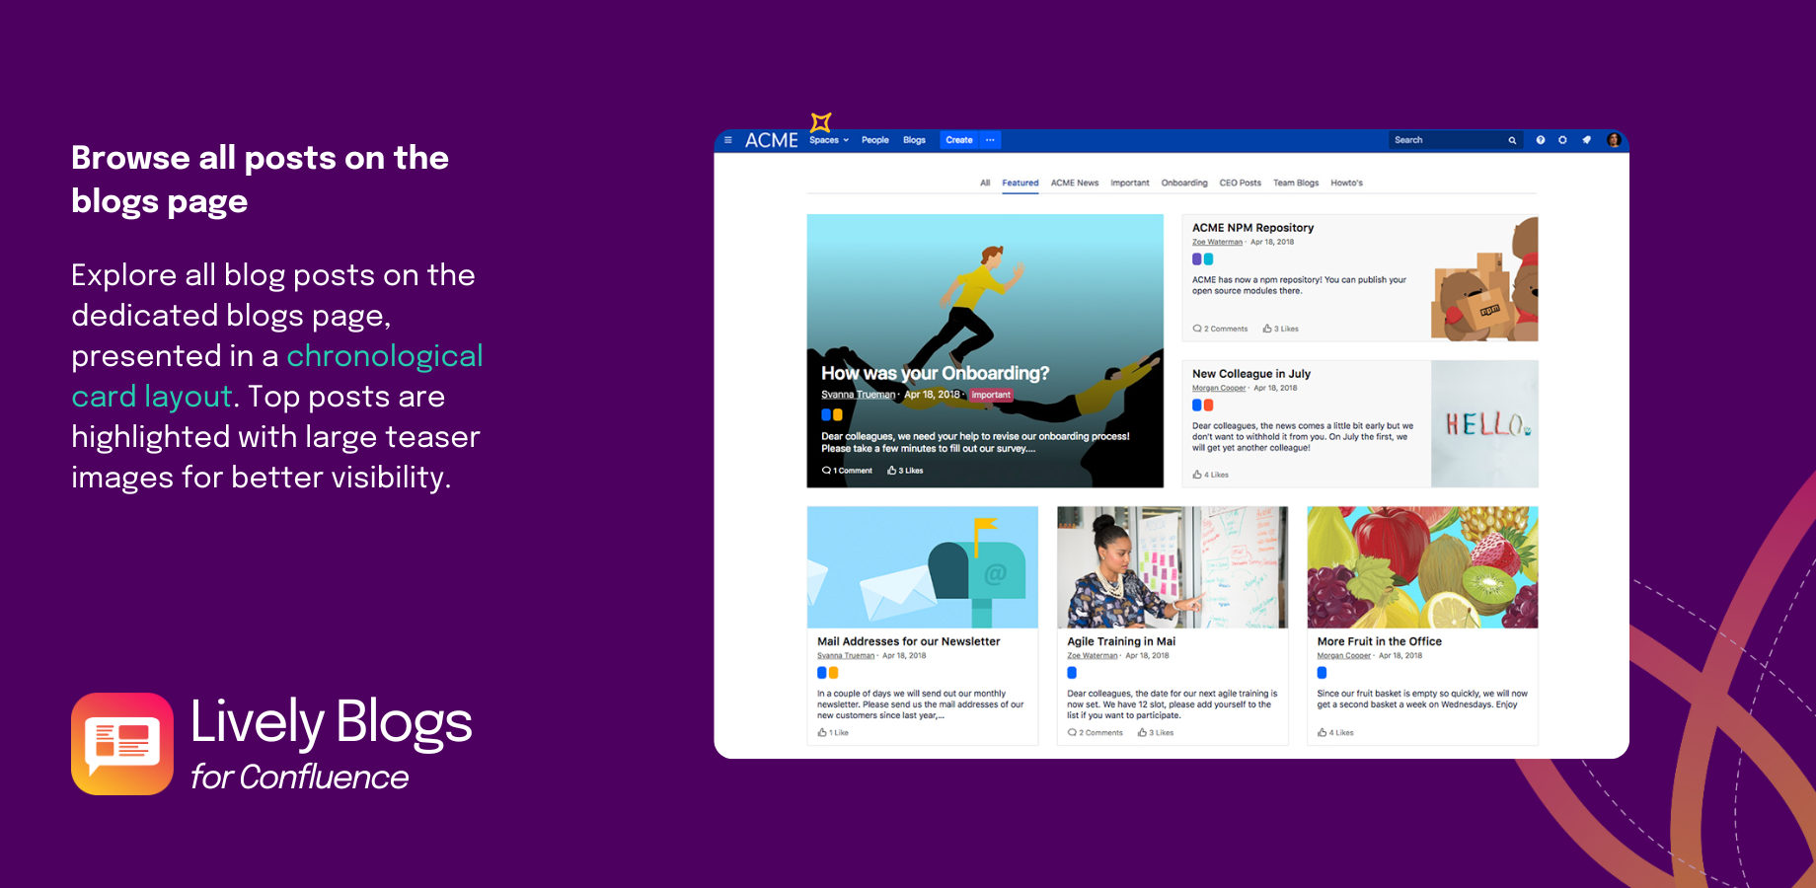The width and height of the screenshot is (1816, 888).
Task: Click the purple badge on NPM Repository card
Action: click(1197, 259)
